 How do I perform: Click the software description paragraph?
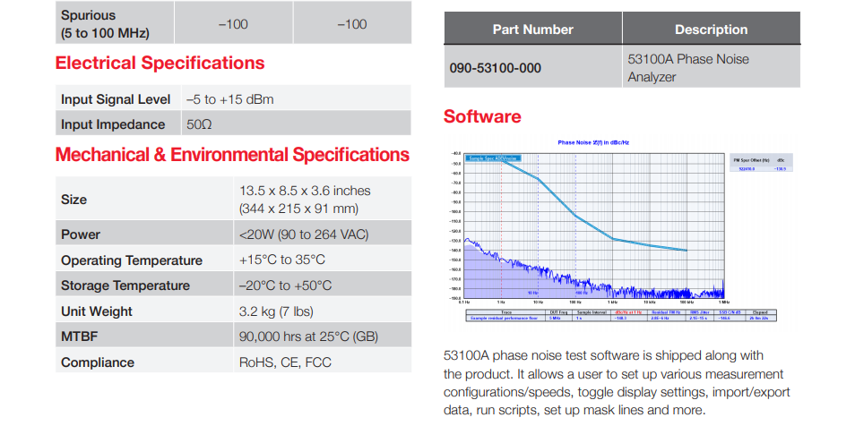pos(617,383)
